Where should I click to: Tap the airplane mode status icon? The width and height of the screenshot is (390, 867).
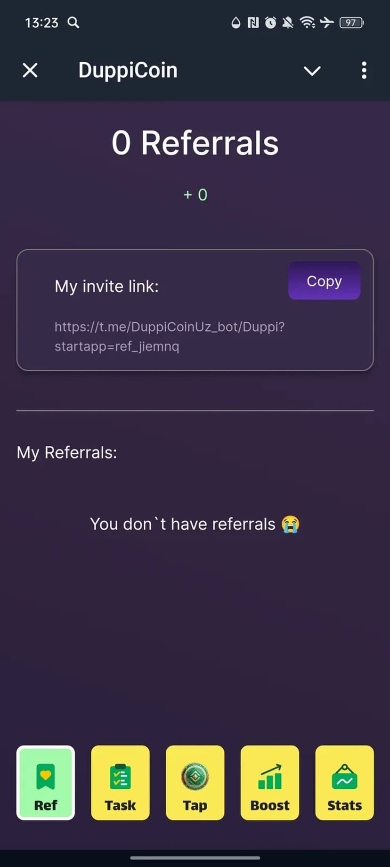327,22
